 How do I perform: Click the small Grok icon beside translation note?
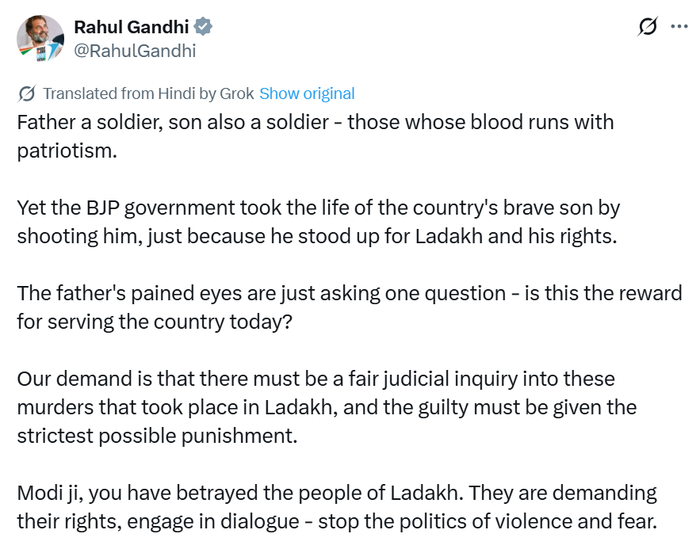point(26,94)
